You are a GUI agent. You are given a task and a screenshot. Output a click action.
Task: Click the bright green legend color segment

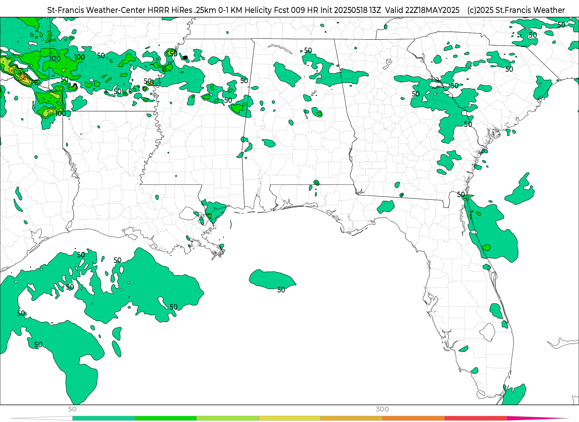coord(166,418)
